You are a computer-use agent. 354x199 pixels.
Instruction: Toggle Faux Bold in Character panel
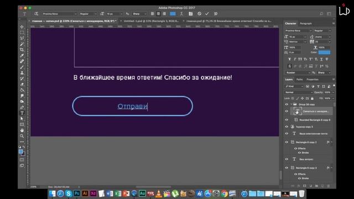(289, 59)
